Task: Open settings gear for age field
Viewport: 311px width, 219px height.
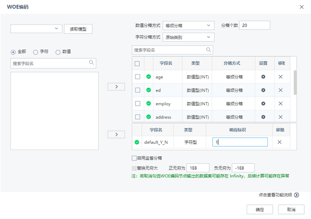Action: coord(263,77)
